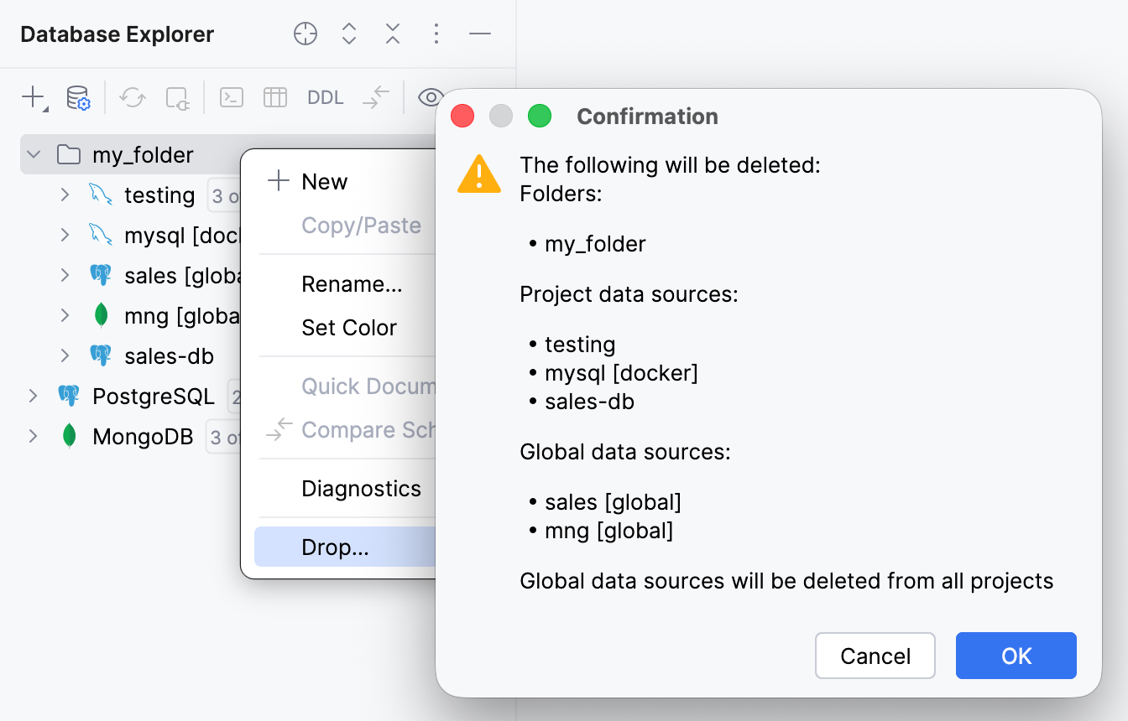Click the Deactivate connection icon
Image resolution: width=1128 pixels, height=721 pixels.
click(177, 98)
